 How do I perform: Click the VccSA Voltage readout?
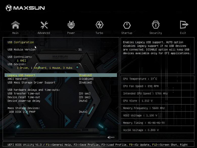[x=141, y=130]
